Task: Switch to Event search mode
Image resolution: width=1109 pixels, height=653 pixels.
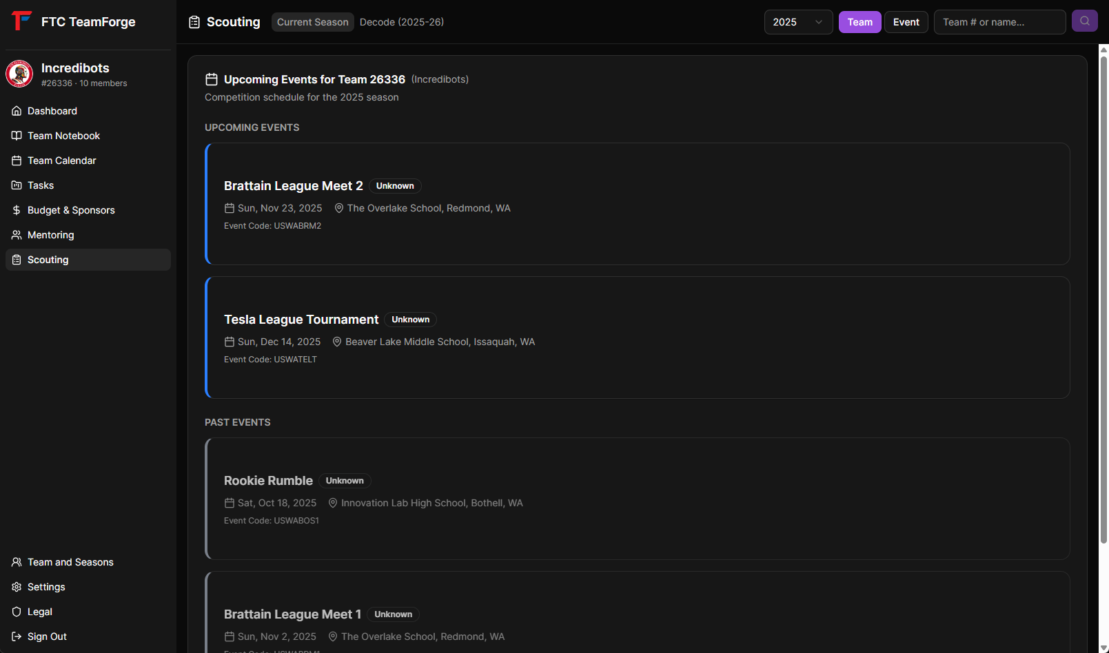Action: [906, 22]
